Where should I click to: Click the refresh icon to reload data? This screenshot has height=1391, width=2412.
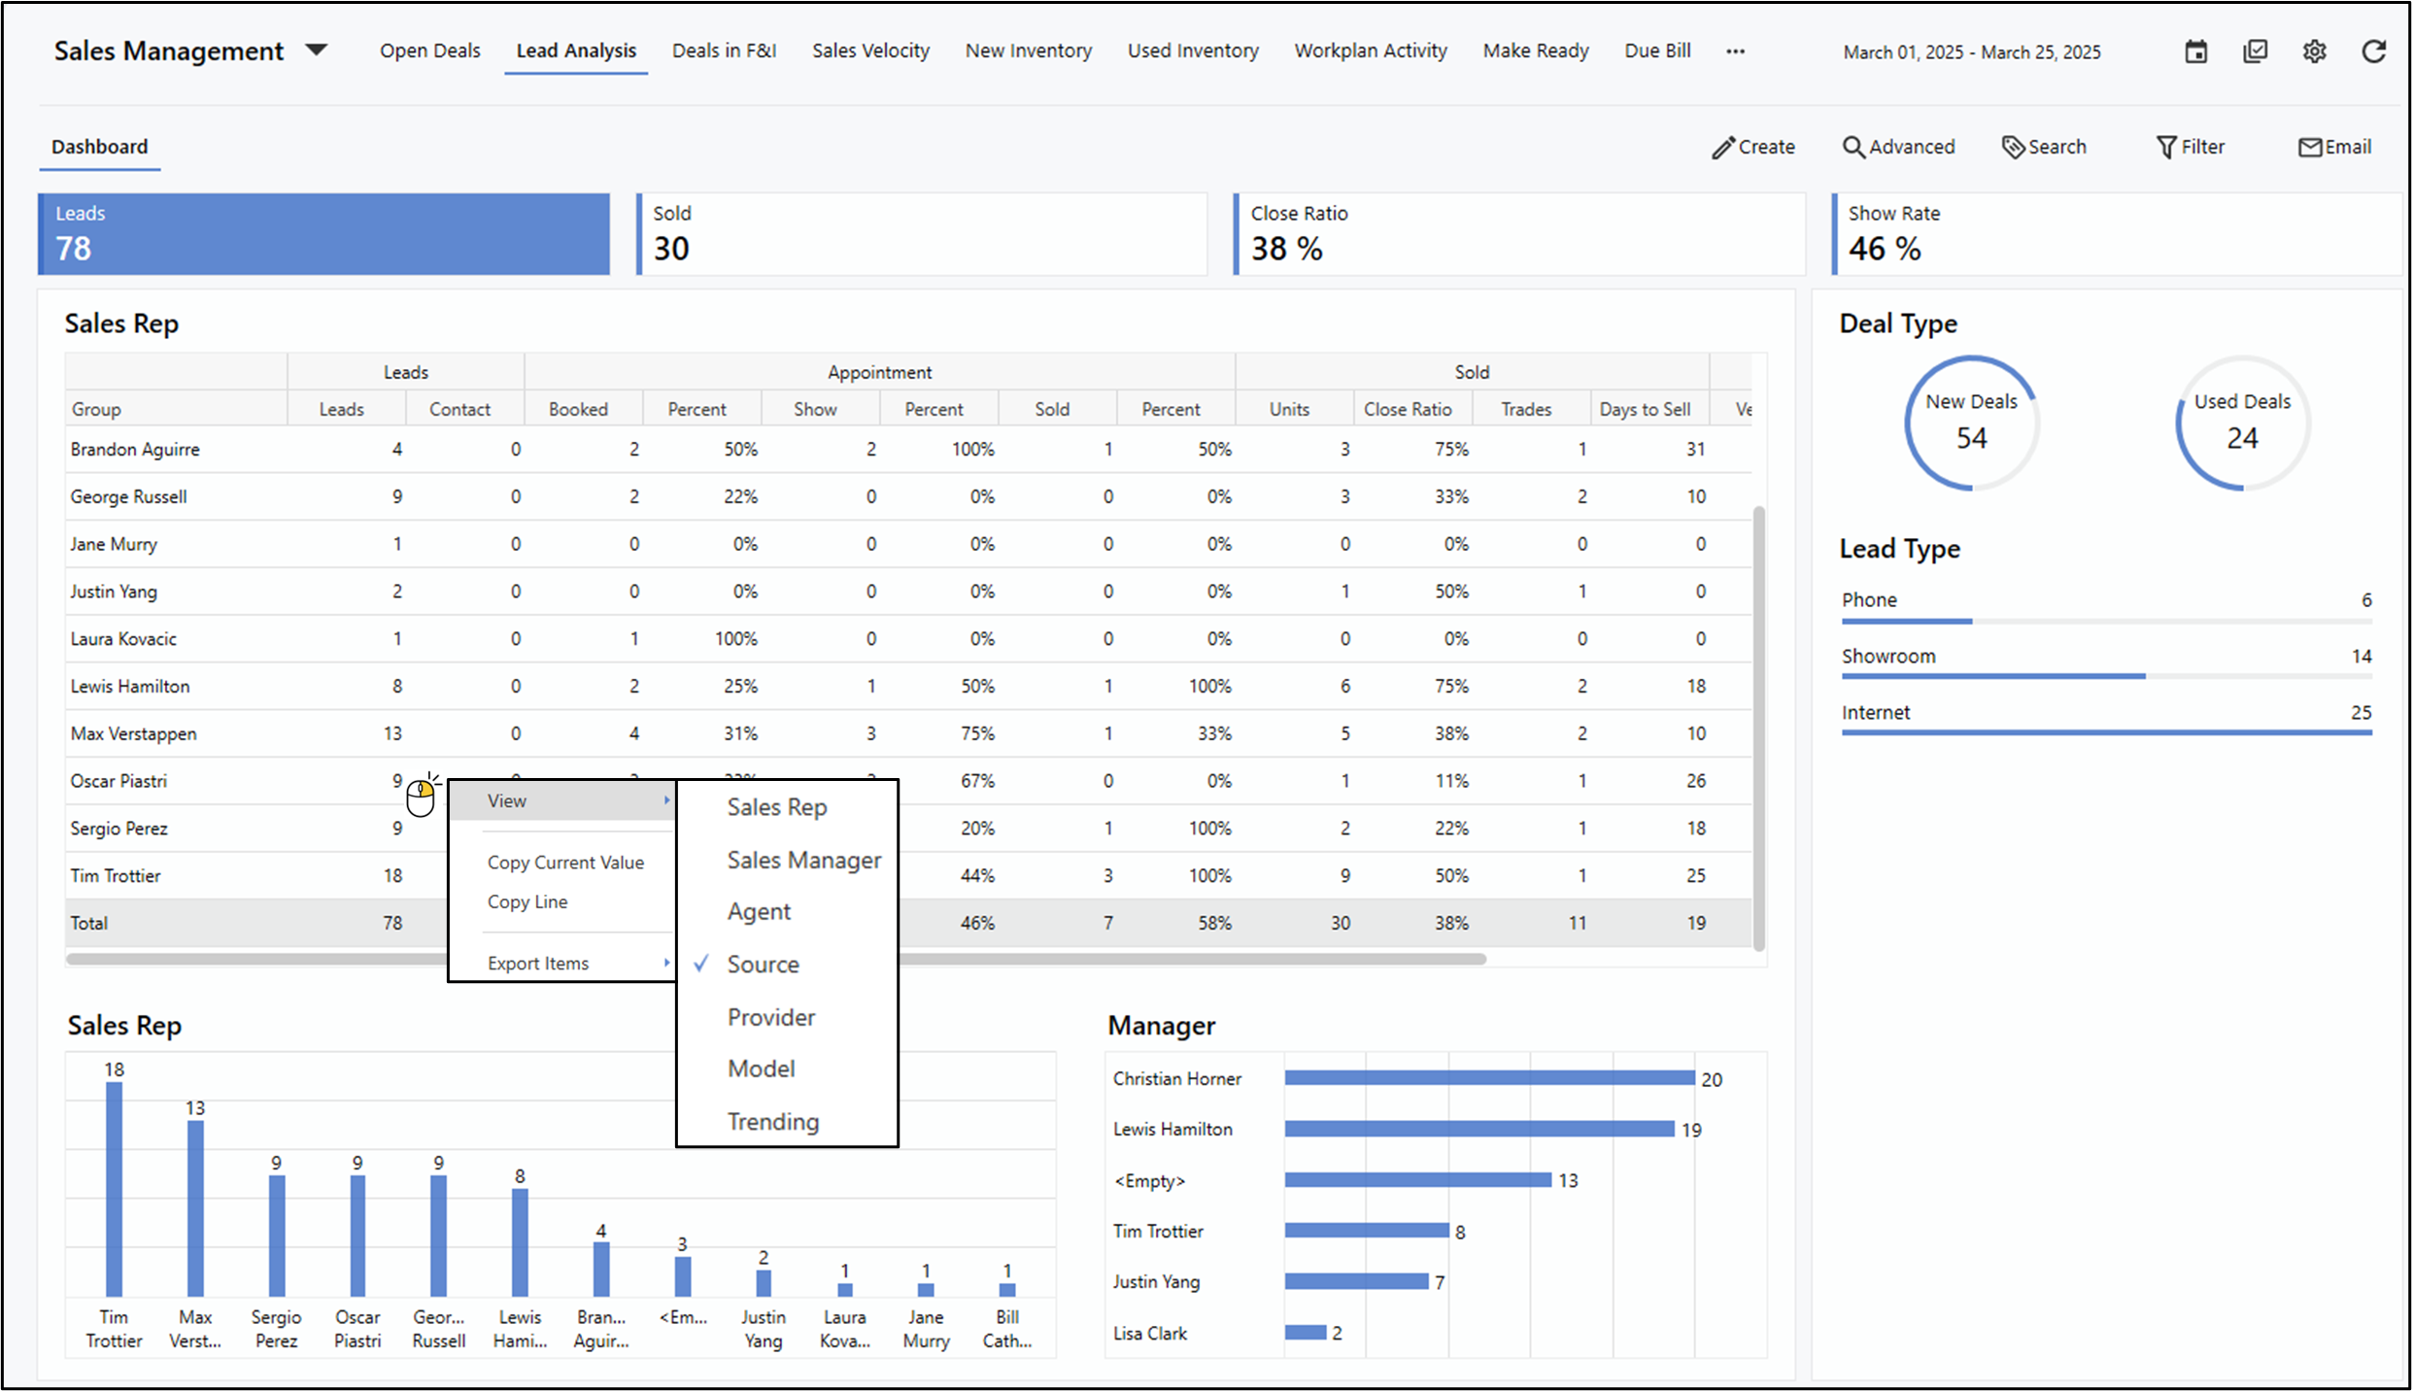(2374, 51)
